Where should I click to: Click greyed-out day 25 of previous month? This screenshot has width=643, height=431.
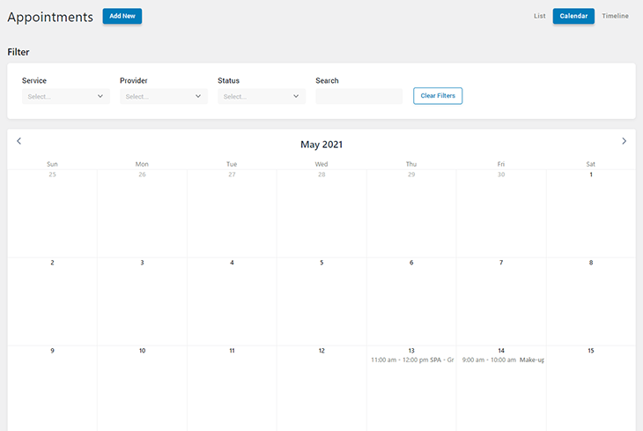pos(52,175)
